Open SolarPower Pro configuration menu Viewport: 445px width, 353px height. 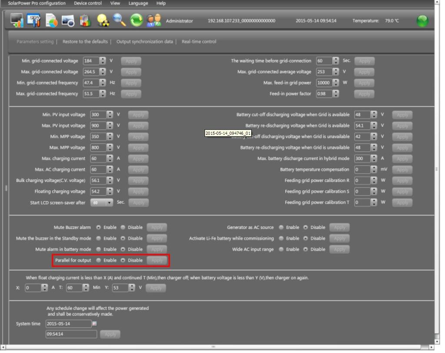(x=37, y=3)
